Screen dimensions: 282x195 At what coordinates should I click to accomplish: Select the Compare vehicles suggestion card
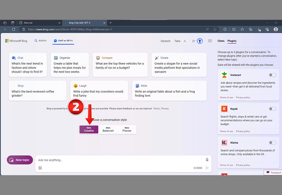120,65
